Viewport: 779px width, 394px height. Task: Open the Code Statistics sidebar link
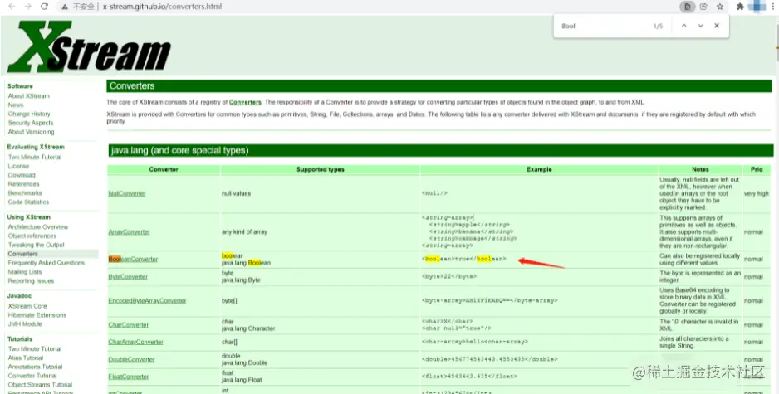coord(28,202)
